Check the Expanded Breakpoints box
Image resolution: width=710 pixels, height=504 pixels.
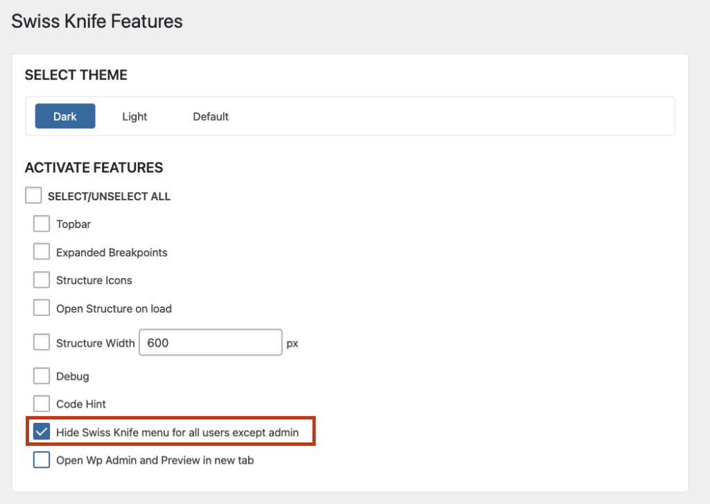click(42, 252)
